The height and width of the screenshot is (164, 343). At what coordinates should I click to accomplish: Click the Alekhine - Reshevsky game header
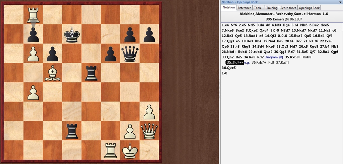(281, 14)
